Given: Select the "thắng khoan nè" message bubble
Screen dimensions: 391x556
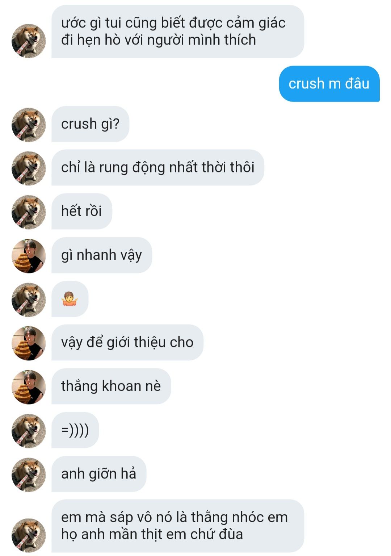Looking at the screenshot, I should coord(111,386).
